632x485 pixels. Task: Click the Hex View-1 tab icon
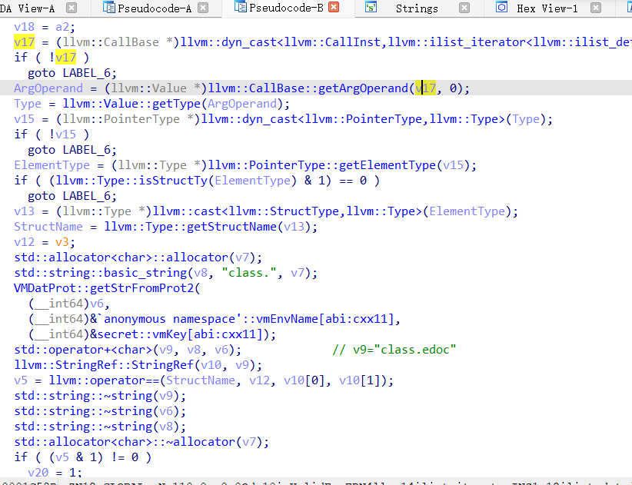click(x=502, y=8)
